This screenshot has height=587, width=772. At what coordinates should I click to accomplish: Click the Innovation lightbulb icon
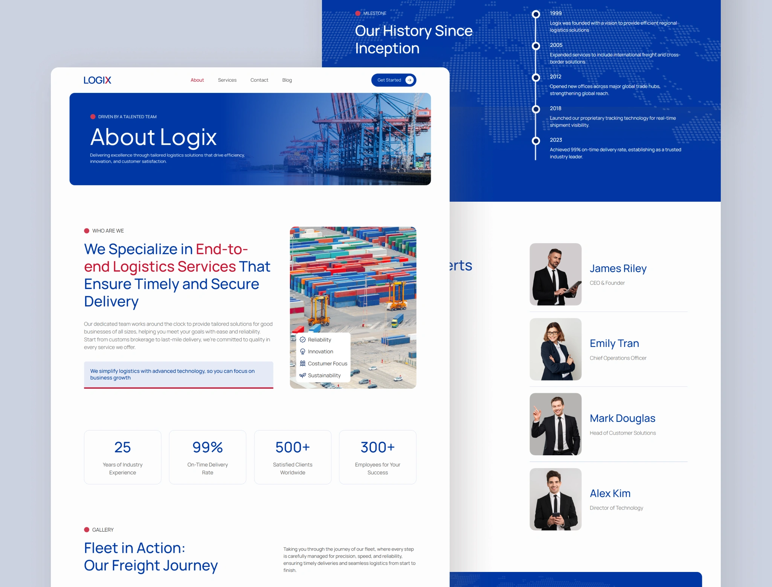click(302, 351)
